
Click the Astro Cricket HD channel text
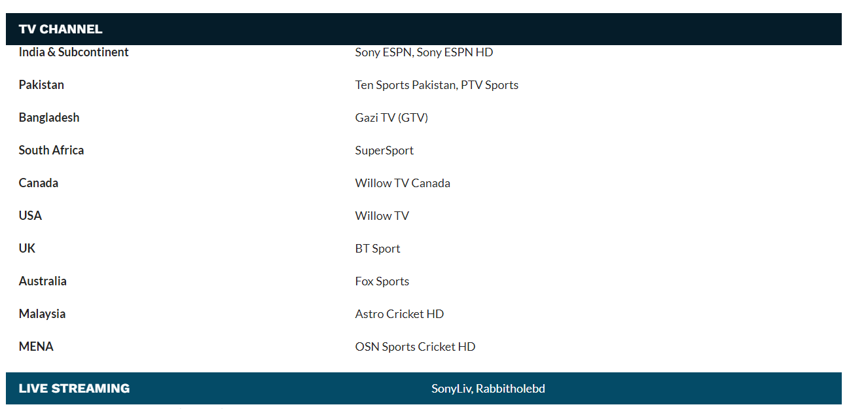pyautogui.click(x=399, y=314)
